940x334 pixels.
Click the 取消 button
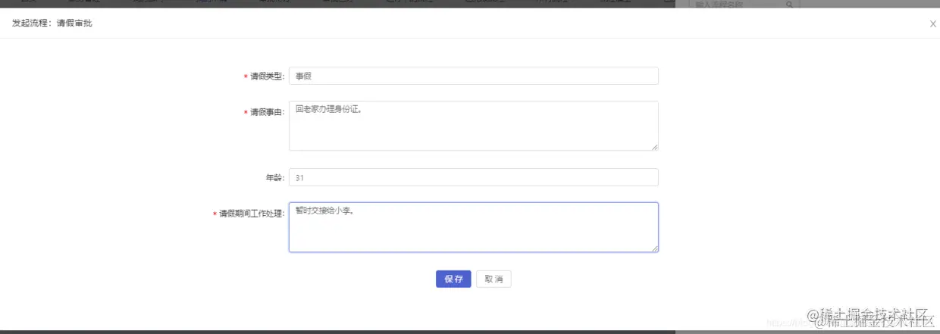coord(493,279)
